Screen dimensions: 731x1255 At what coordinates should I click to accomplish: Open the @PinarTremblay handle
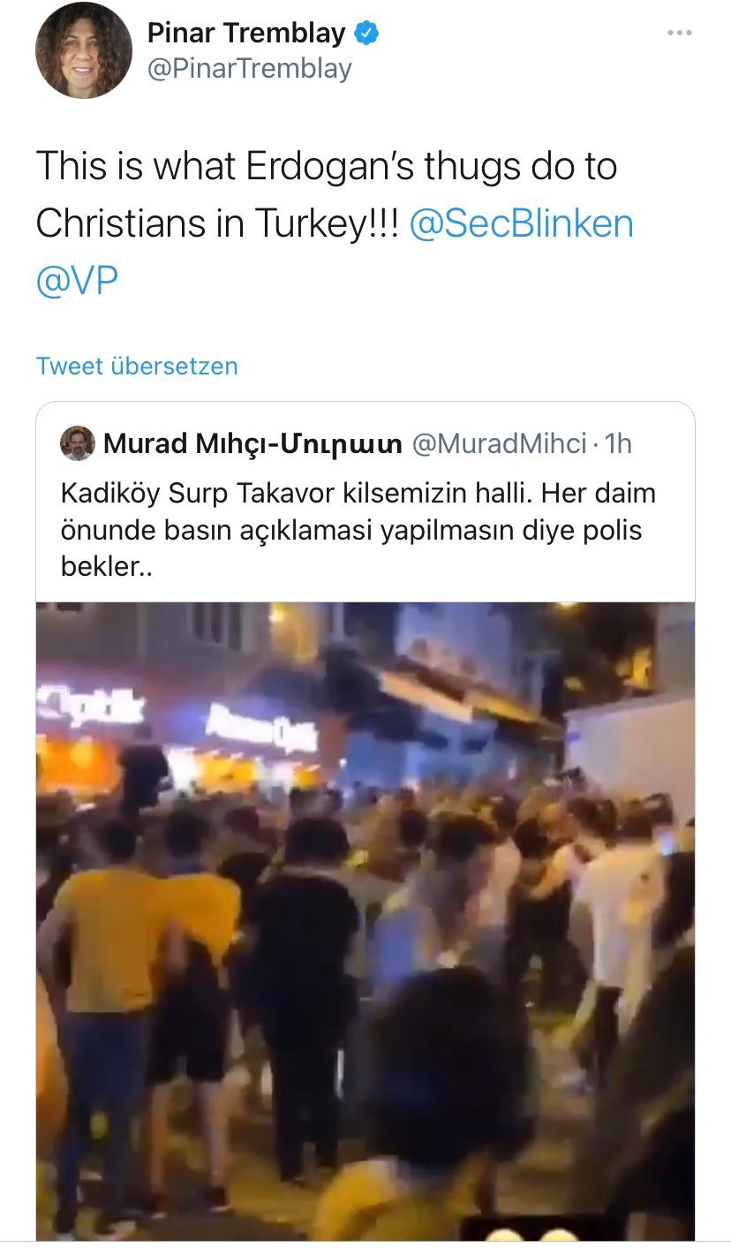click(x=249, y=69)
